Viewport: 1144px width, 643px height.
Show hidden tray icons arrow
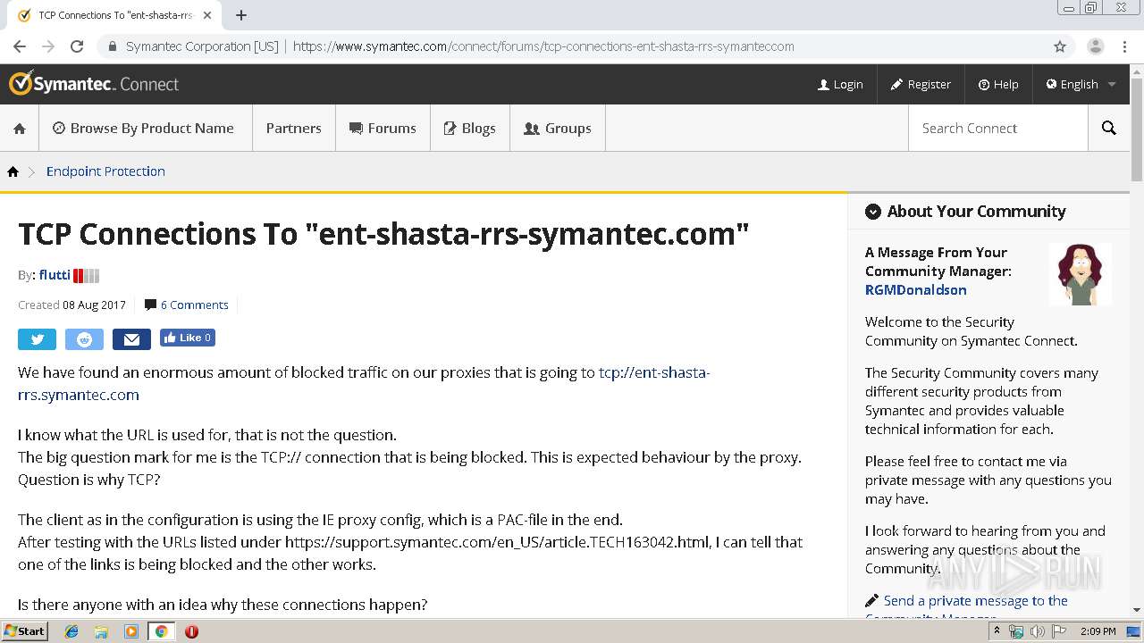click(x=997, y=631)
